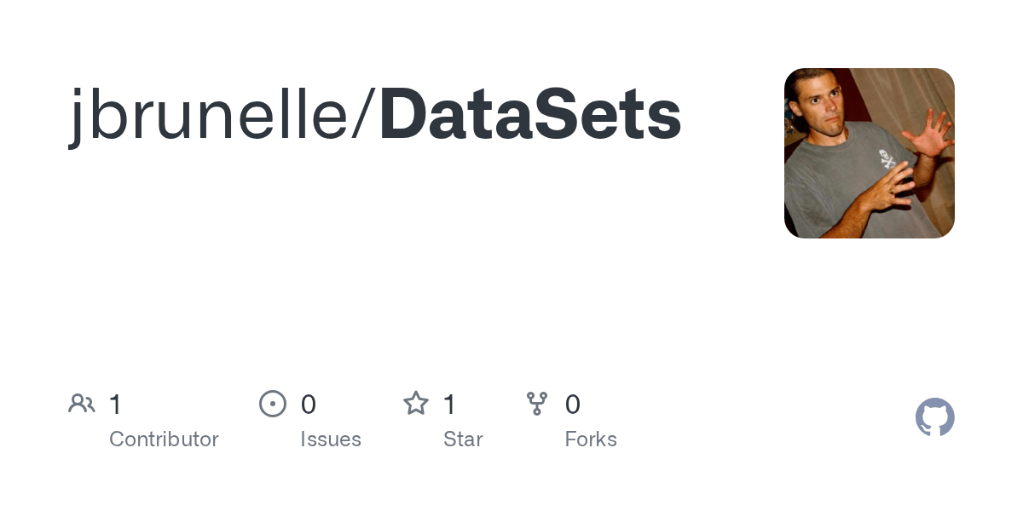Open the DataSets repository name
The image size is (1023, 511).
pyautogui.click(x=530, y=116)
